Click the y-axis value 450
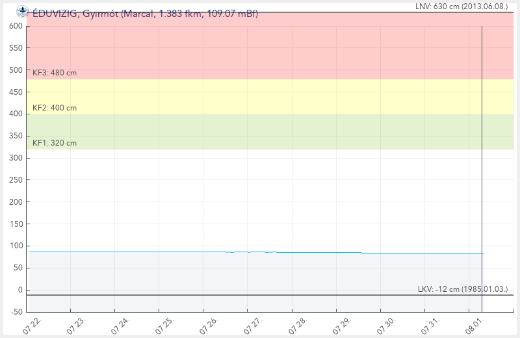This screenshot has width=520, height=338. point(16,92)
